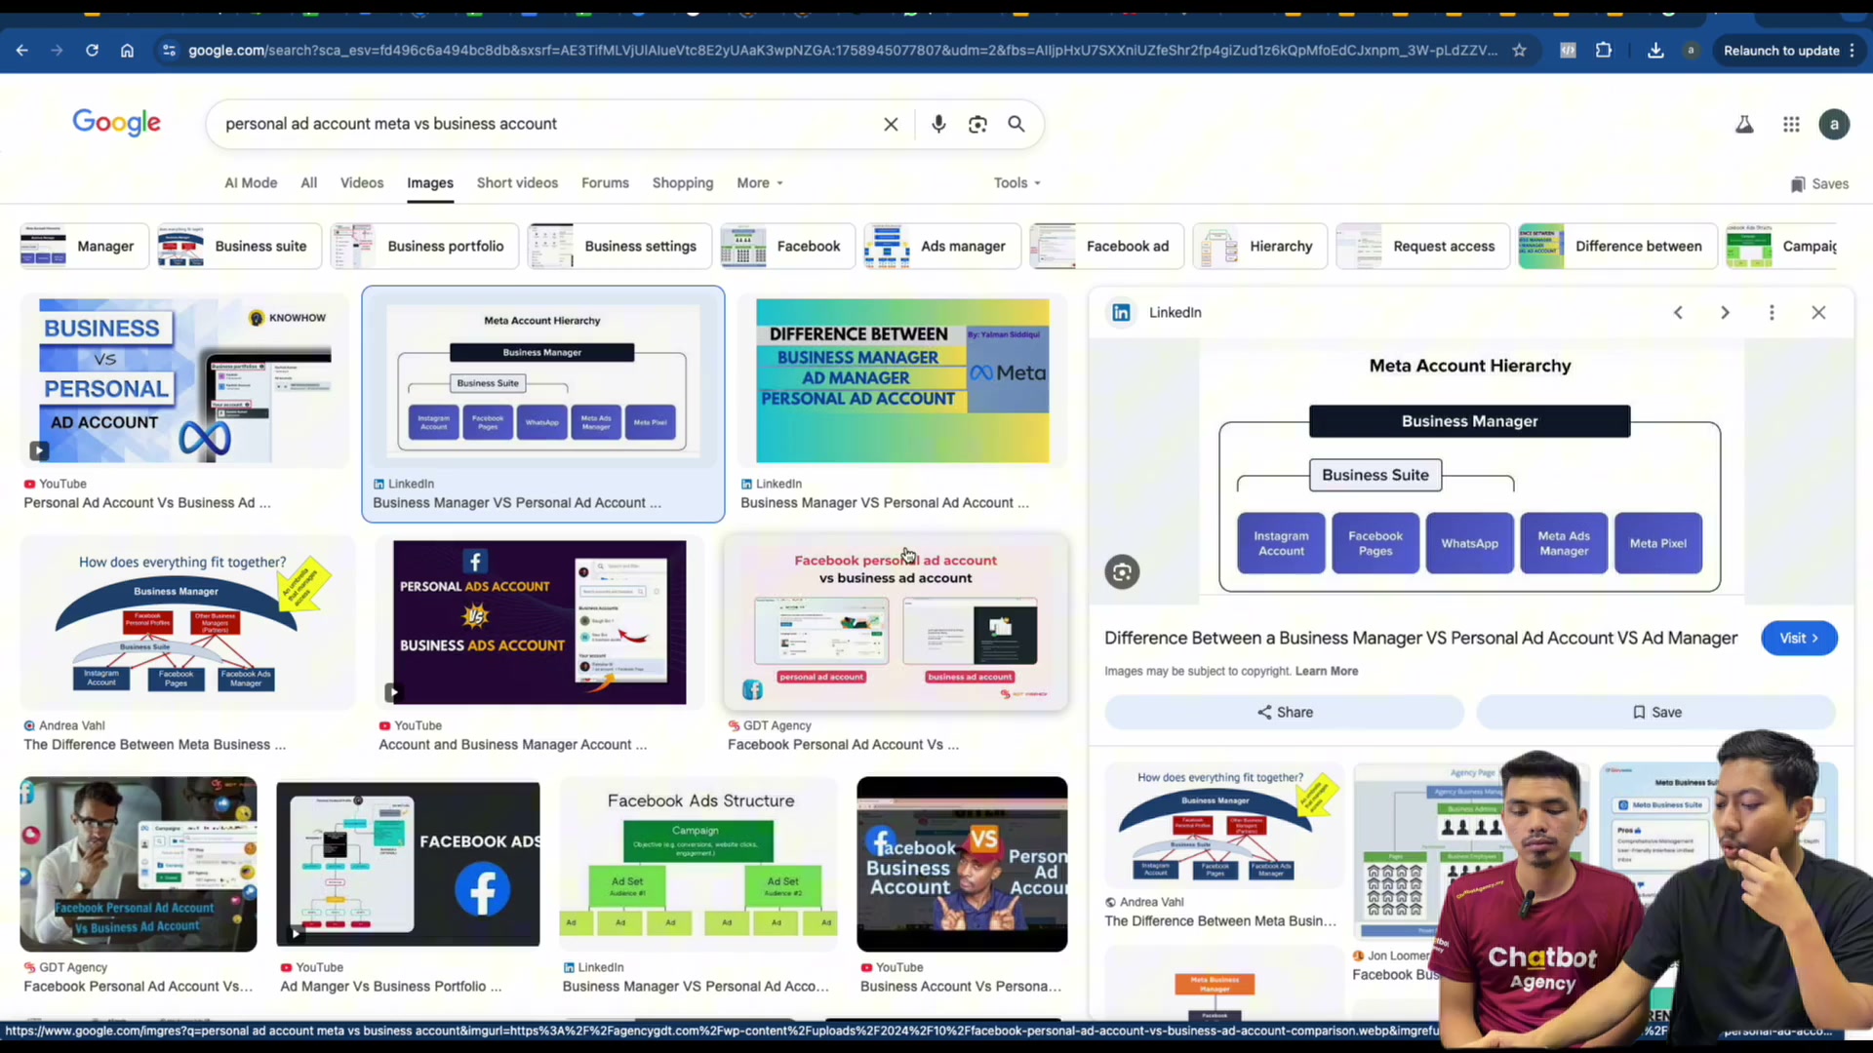
Task: Bookmark this page with the star icon
Action: click(x=1519, y=50)
